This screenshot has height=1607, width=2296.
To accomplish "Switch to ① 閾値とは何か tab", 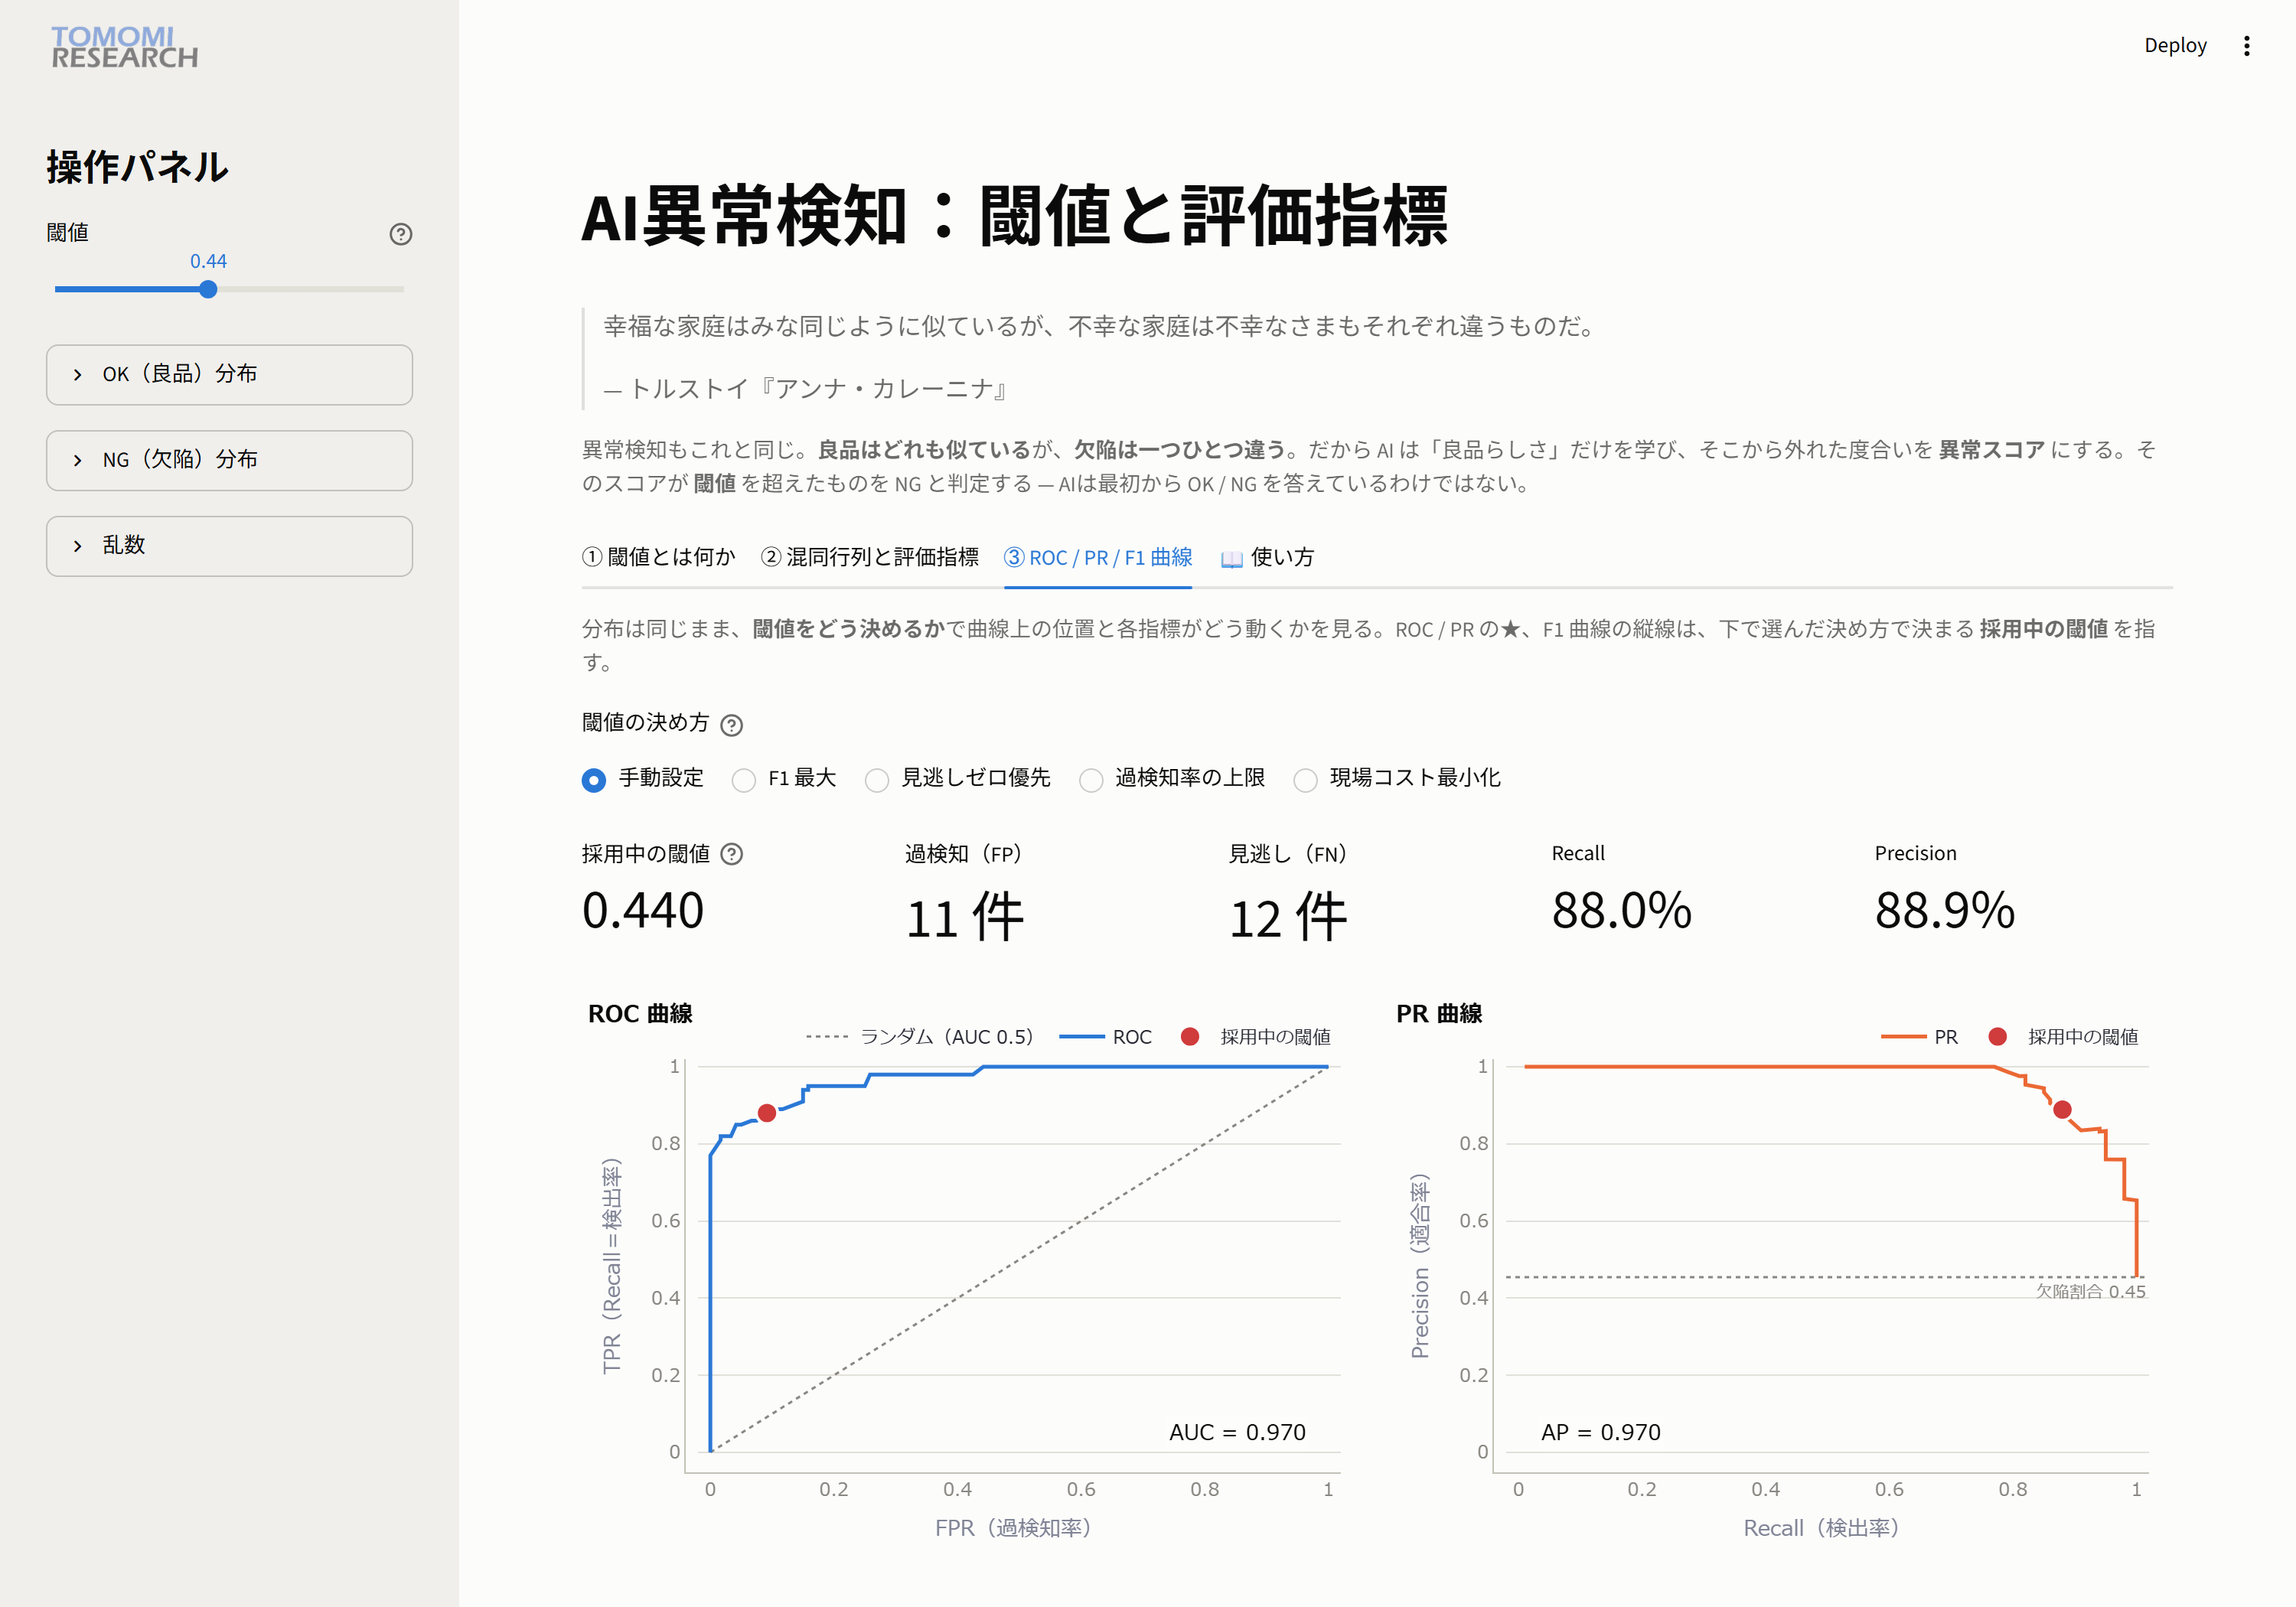I will click(659, 558).
